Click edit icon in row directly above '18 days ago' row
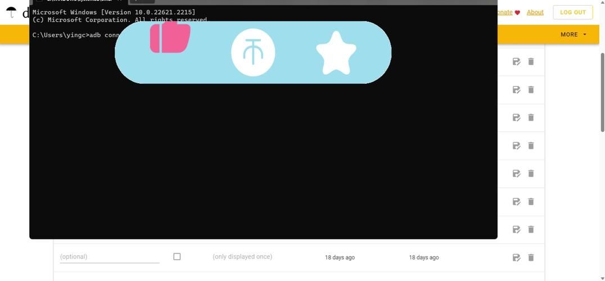The width and height of the screenshot is (605, 281). (516, 229)
